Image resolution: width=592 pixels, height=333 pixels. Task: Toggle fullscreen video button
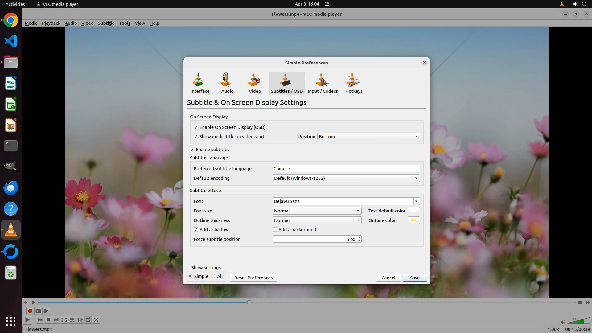click(x=64, y=320)
